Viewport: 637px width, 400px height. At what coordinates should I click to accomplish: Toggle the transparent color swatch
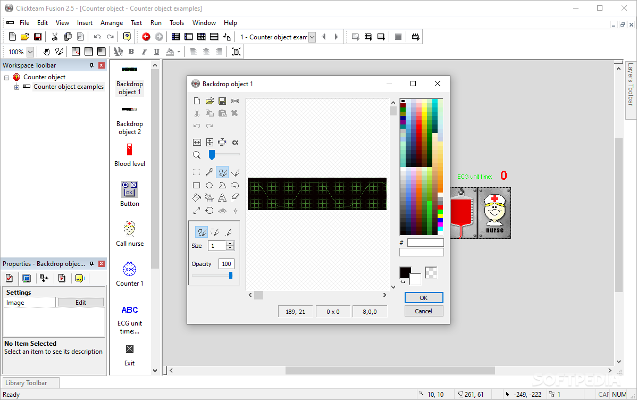431,272
